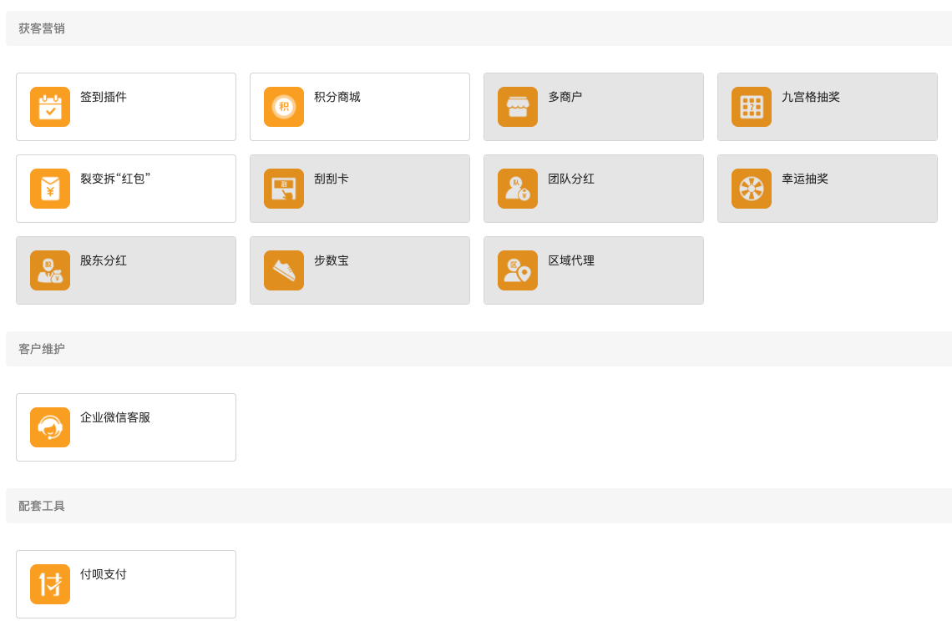Click the 签到插件 calendar check icon
The image size is (952, 631).
[50, 107]
